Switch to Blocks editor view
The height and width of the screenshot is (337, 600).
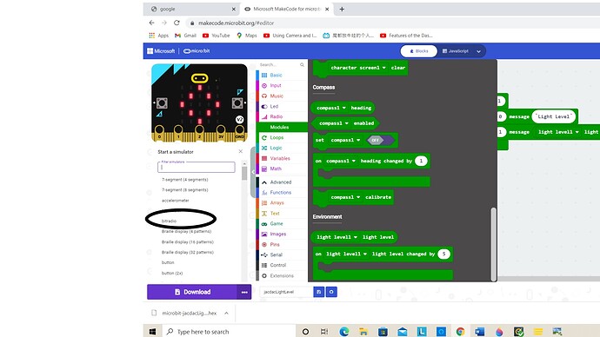418,51
